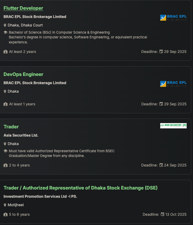Image resolution: width=193 pixels, height=225 pixels.
Task: Click Investment Promotion Services Ltd company name
Action: 40,196
